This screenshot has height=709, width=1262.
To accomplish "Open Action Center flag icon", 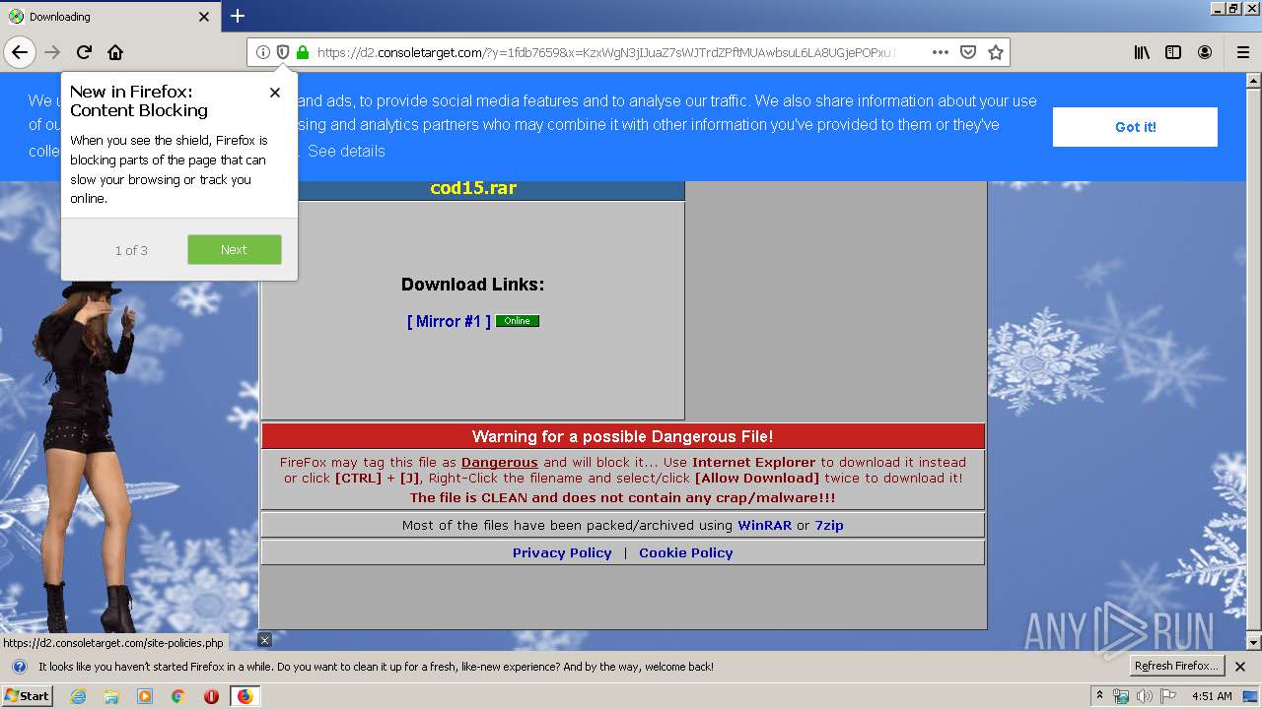I will coord(1167,696).
